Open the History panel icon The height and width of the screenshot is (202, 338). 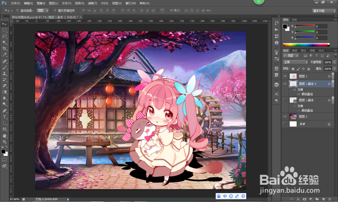click(276, 23)
